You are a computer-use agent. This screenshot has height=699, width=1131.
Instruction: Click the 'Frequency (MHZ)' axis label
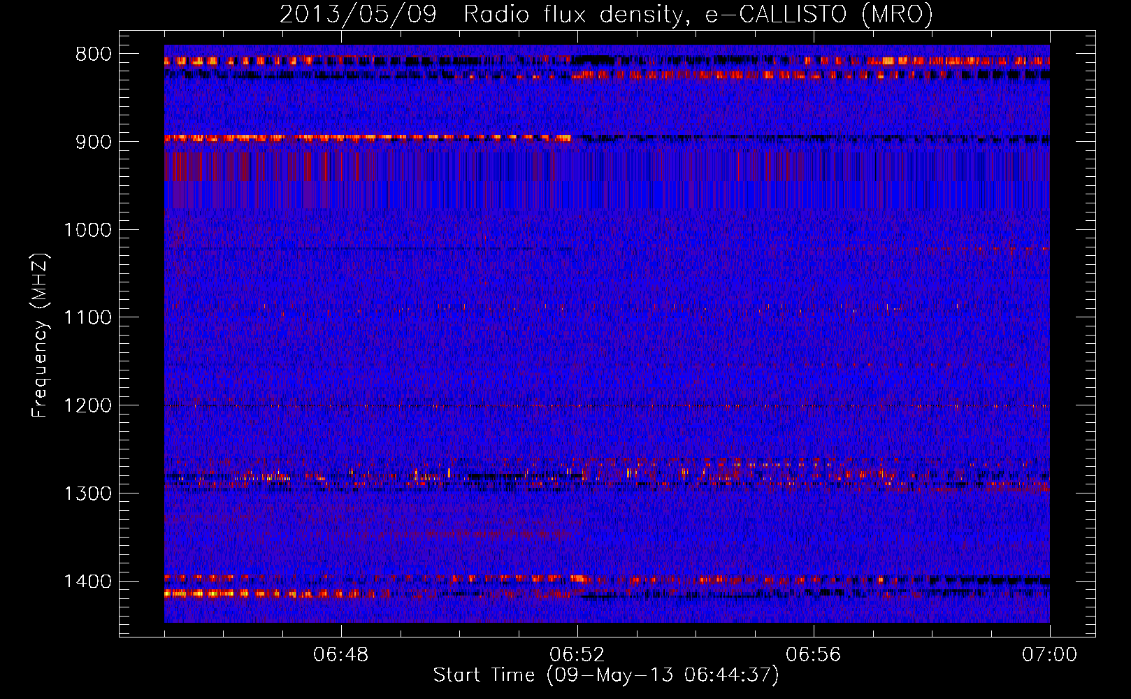(x=40, y=335)
